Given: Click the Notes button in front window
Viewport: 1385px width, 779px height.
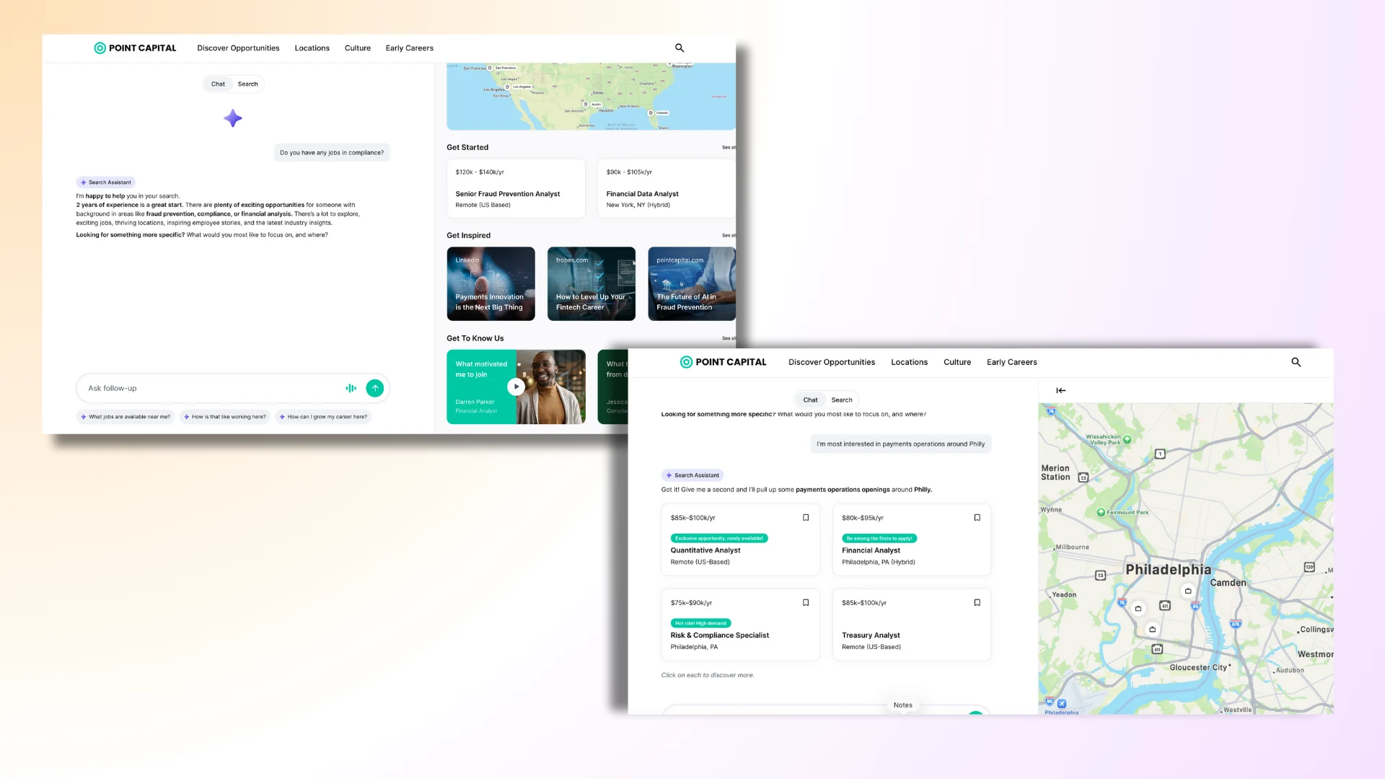Looking at the screenshot, I should point(902,705).
